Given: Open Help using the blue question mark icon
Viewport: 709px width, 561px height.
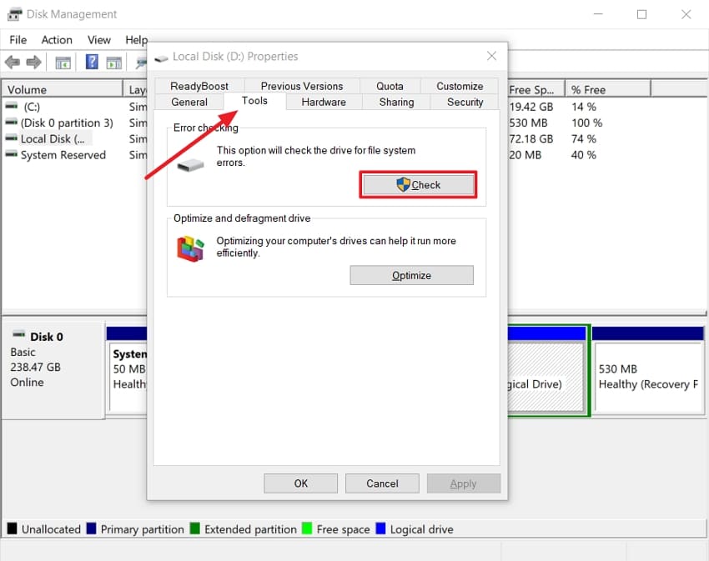Looking at the screenshot, I should point(91,62).
